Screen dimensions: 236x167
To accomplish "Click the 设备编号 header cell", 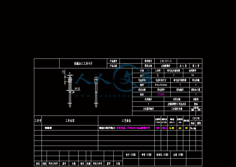I will click(180, 90).
